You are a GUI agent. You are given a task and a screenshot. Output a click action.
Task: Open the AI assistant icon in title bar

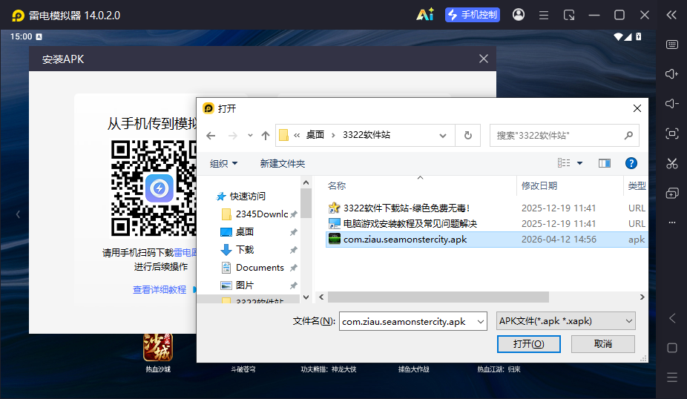point(425,14)
